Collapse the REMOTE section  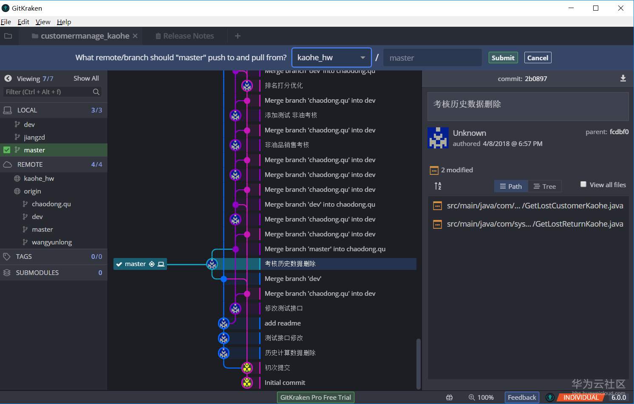(x=54, y=164)
